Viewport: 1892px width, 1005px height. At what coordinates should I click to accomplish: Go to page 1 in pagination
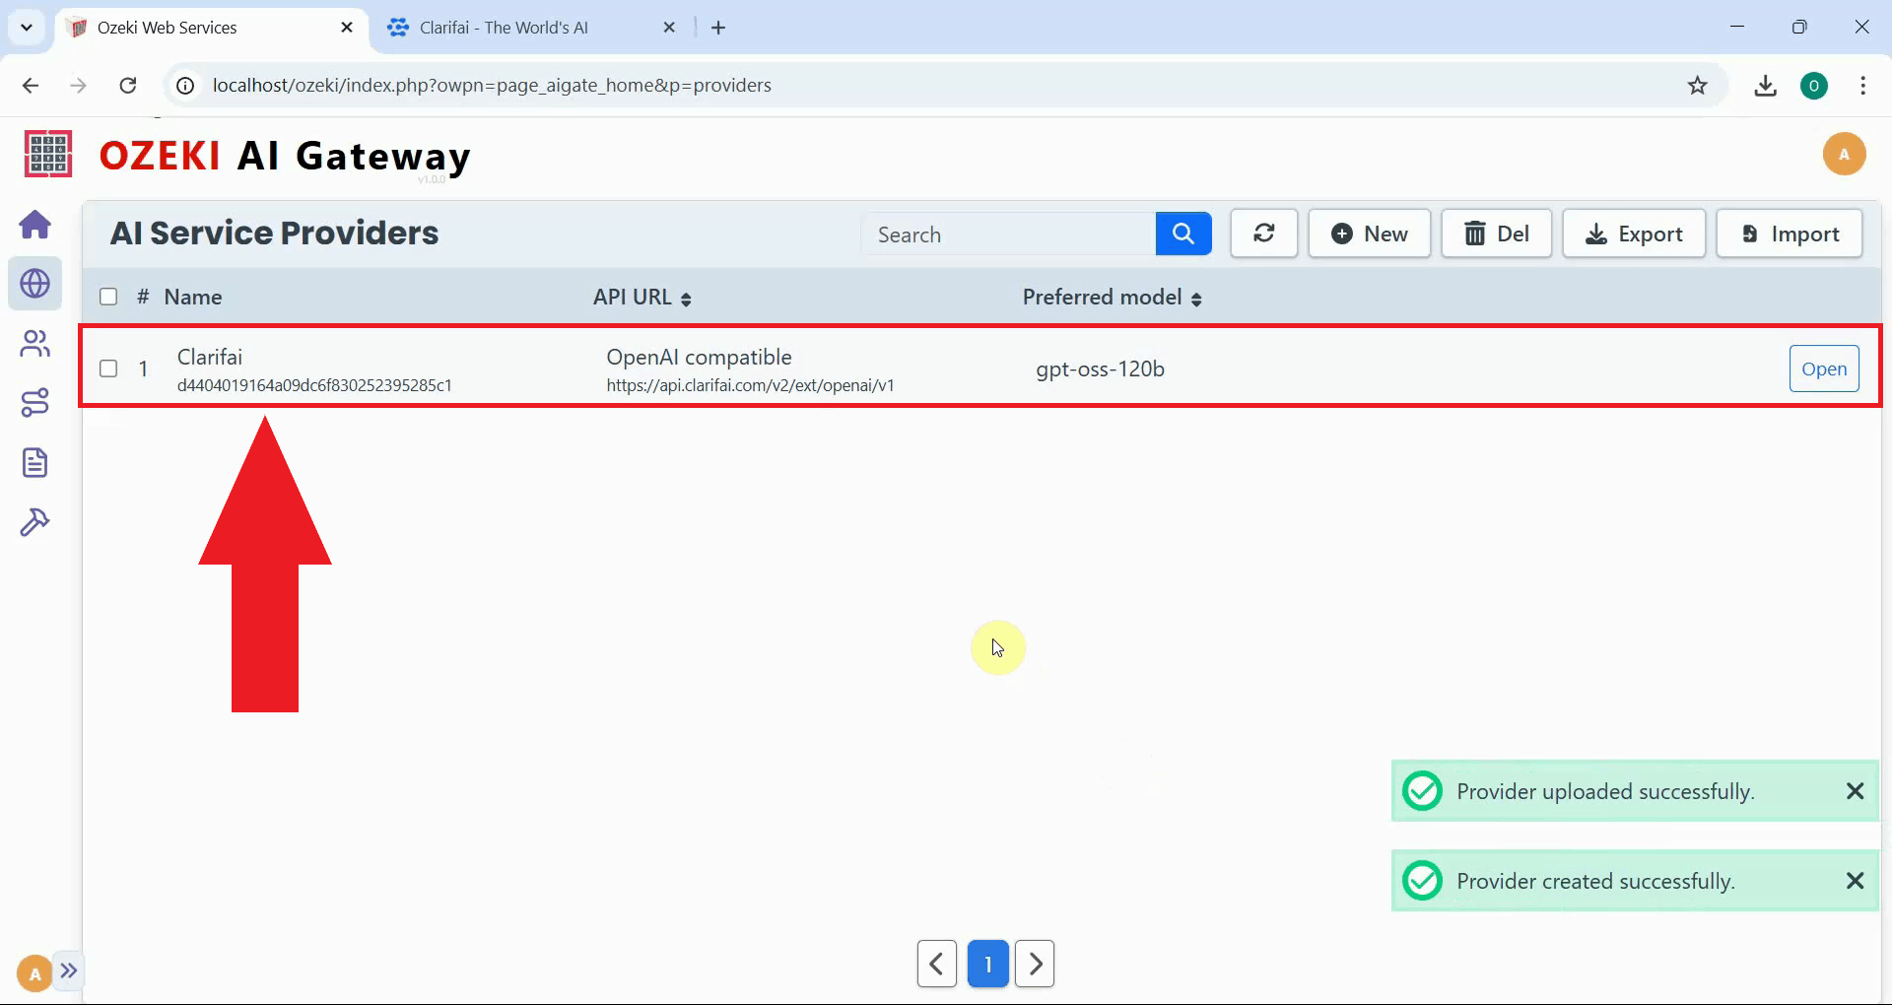click(987, 964)
